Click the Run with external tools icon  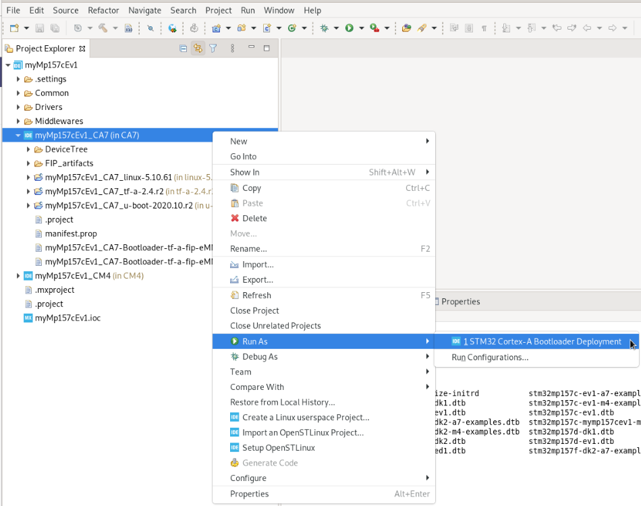(x=374, y=28)
